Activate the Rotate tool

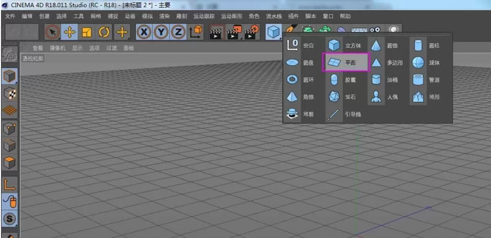click(x=103, y=32)
